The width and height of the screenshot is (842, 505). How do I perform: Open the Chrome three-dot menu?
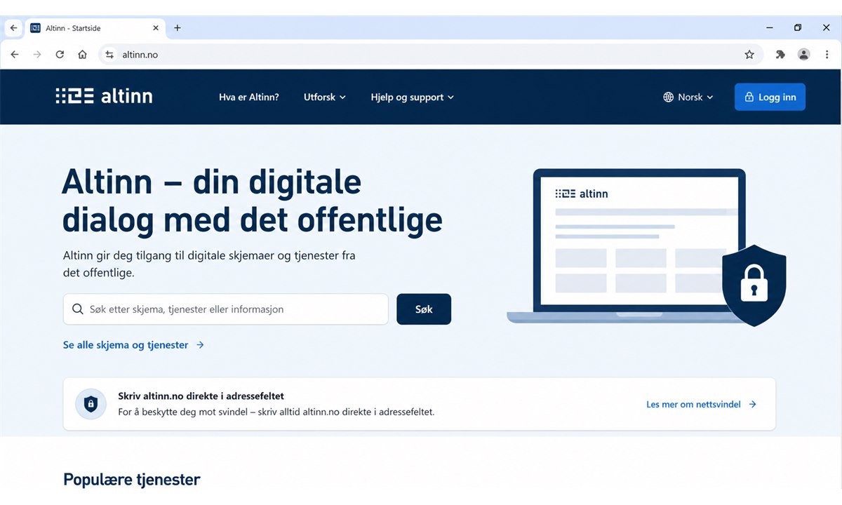click(827, 55)
